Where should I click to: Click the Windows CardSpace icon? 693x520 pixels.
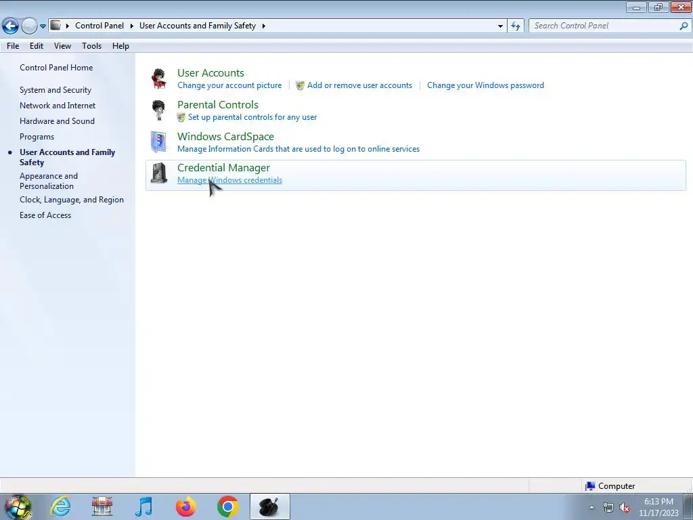pos(158,142)
